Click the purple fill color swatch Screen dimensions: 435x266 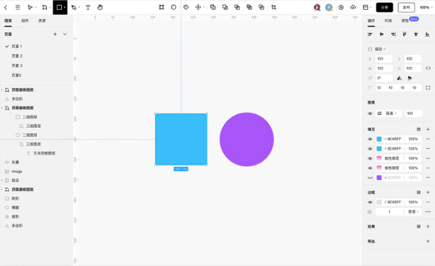(x=379, y=178)
